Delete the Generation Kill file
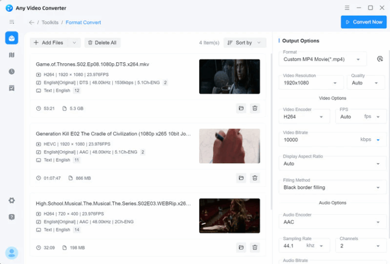The height and width of the screenshot is (264, 390). point(255,178)
